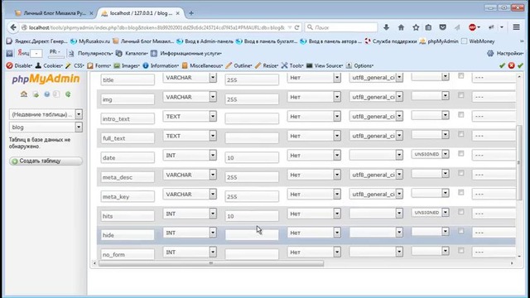This screenshot has width=530, height=298.
Task: Open the Недавние таблицы dropdown
Action: [x=46, y=114]
